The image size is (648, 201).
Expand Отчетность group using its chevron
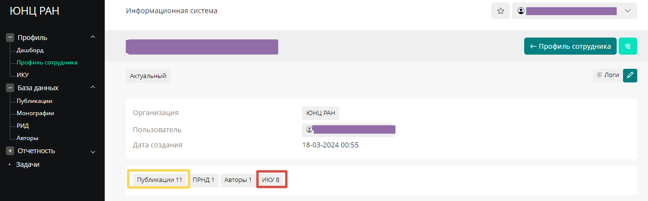(93, 152)
